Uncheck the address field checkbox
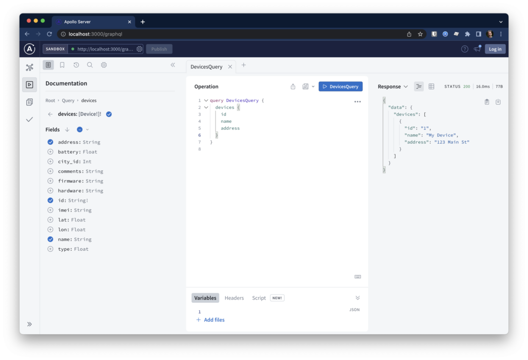 50,142
